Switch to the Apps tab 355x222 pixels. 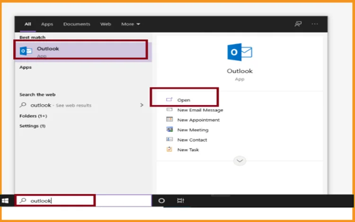(x=47, y=24)
